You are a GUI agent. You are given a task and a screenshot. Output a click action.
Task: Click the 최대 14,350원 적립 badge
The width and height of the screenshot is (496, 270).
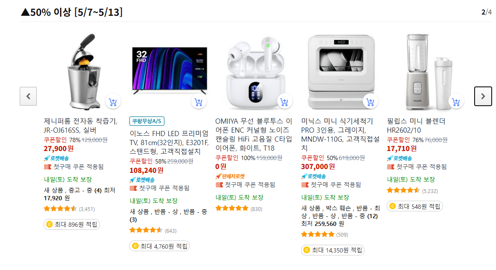pyautogui.click(x=333, y=250)
